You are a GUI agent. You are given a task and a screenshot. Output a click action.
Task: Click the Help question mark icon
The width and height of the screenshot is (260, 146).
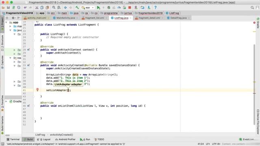tap(155, 8)
